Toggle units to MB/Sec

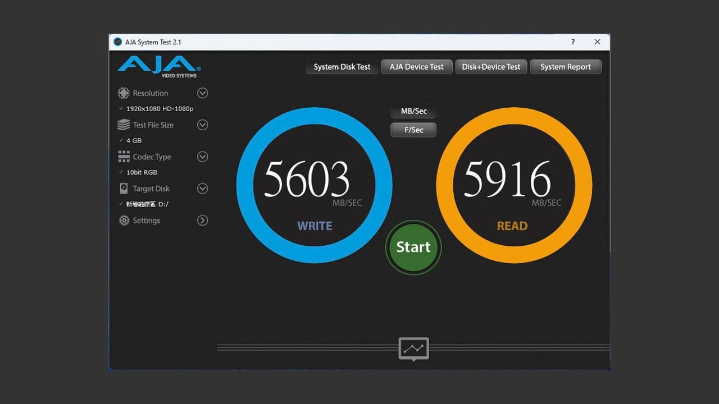coord(413,111)
